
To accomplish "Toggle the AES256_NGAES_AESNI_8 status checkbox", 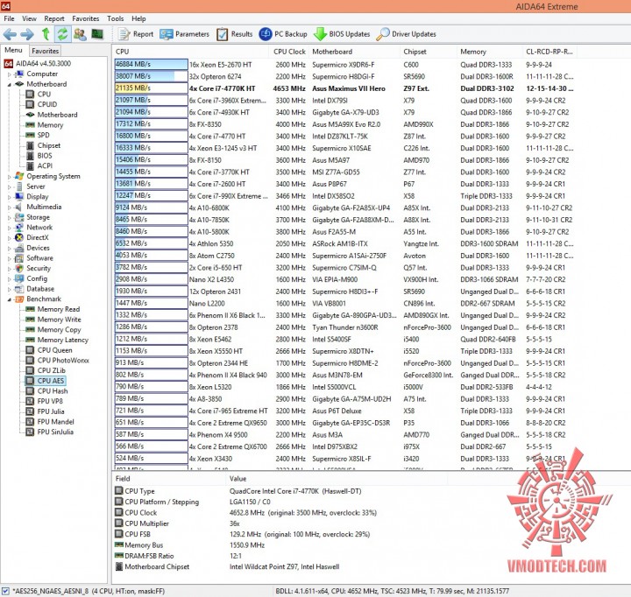I will pos(5,591).
